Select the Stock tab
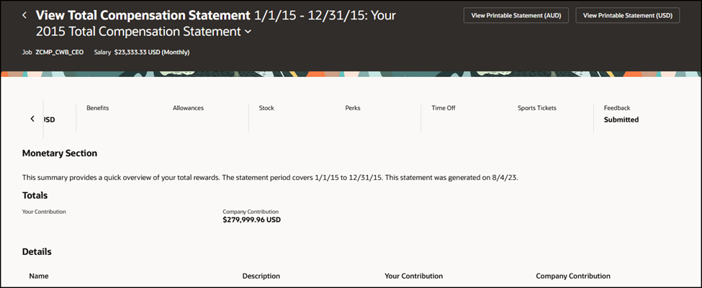 click(266, 108)
